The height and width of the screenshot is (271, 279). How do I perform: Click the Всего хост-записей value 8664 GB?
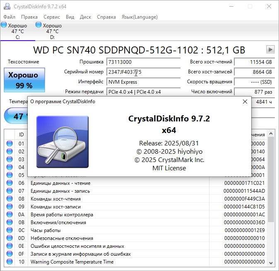(255, 72)
